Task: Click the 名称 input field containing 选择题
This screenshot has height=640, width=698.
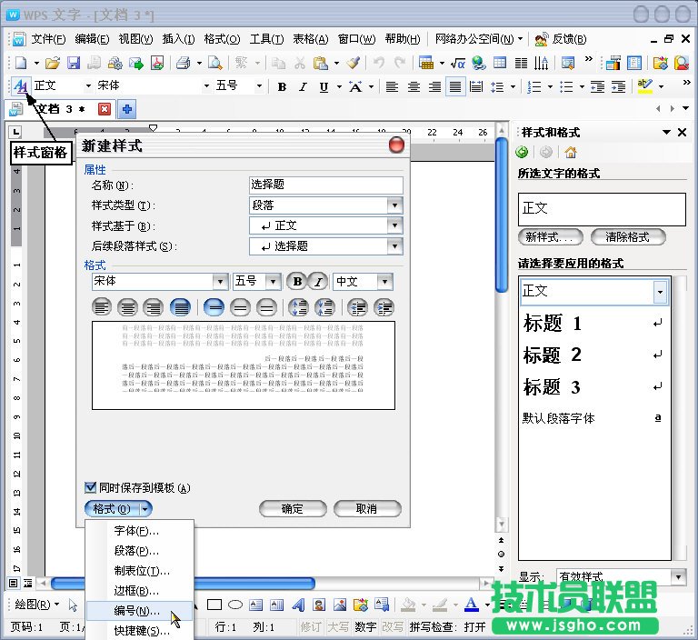Action: tap(326, 185)
